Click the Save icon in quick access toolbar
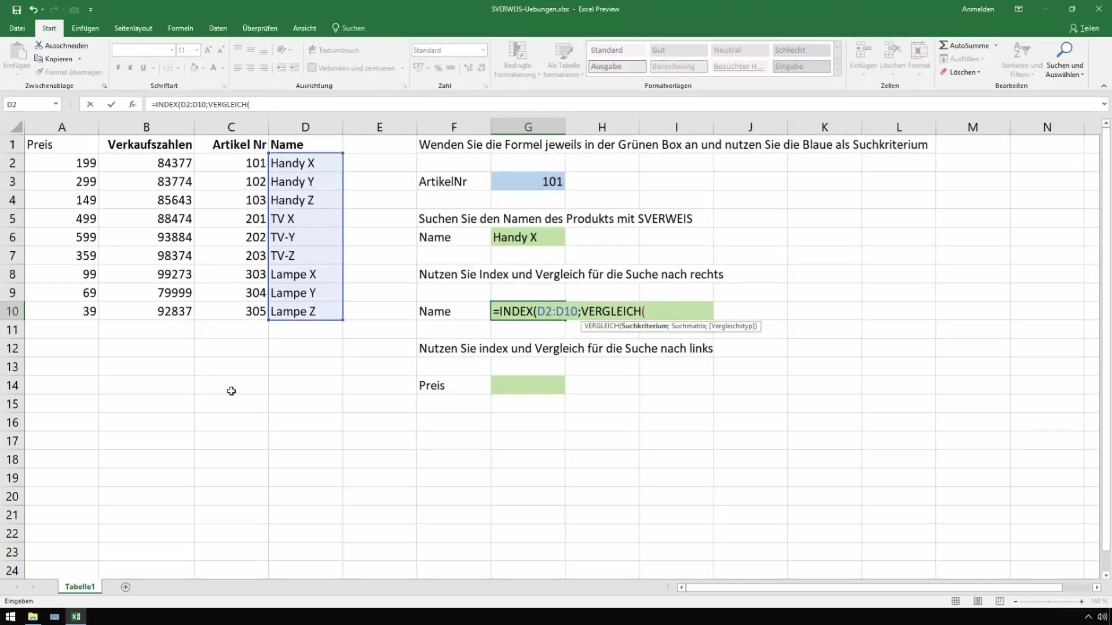 pos(16,9)
